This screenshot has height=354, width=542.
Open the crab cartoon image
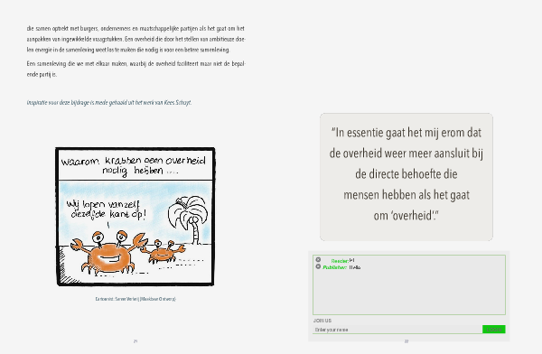[x=135, y=217]
